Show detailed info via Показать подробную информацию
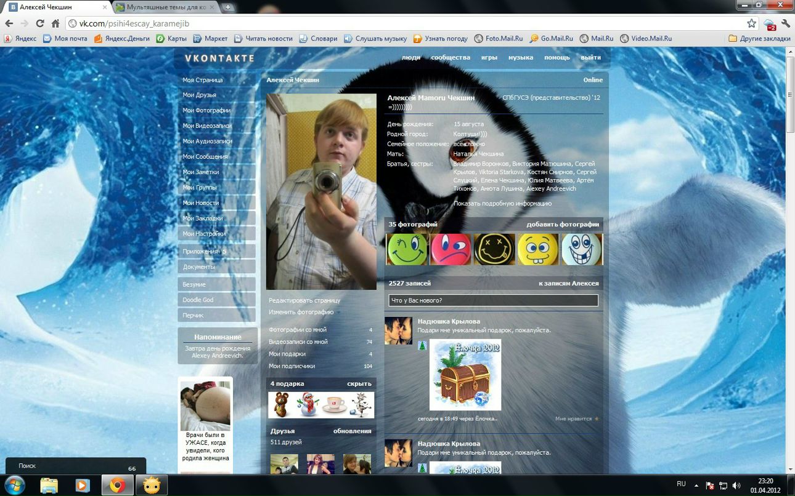Viewport: 795px width, 496px height. pyautogui.click(x=502, y=203)
